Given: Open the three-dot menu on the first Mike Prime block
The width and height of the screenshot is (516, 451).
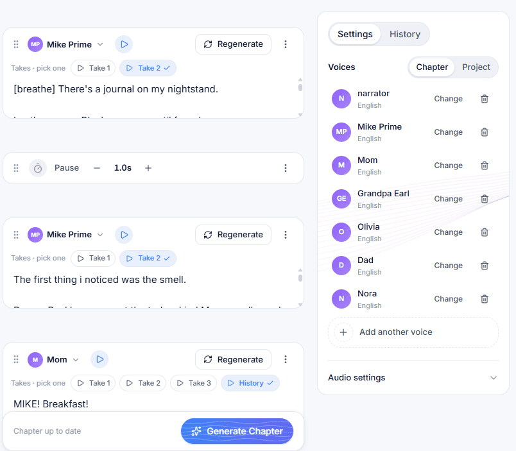Looking at the screenshot, I should pos(286,44).
